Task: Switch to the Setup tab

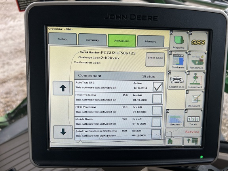Action: coord(63,39)
